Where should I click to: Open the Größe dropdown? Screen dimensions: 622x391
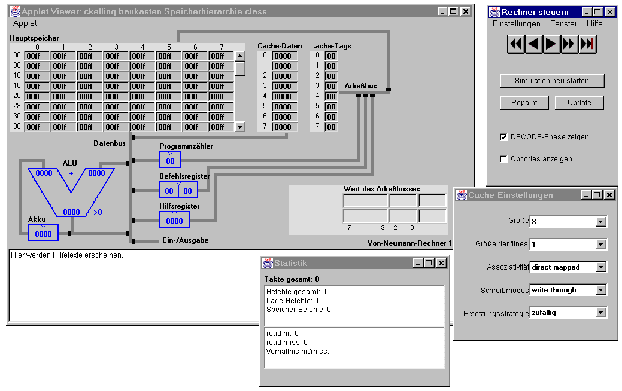[x=600, y=221]
